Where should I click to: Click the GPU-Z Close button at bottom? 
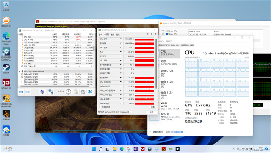point(152,112)
